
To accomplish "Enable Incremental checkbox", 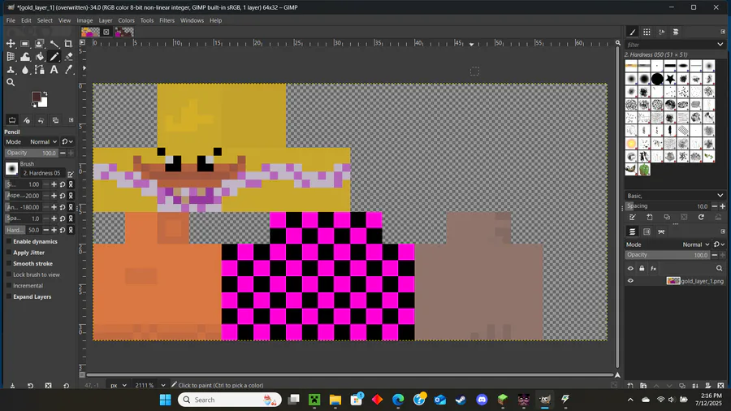I will [9, 286].
